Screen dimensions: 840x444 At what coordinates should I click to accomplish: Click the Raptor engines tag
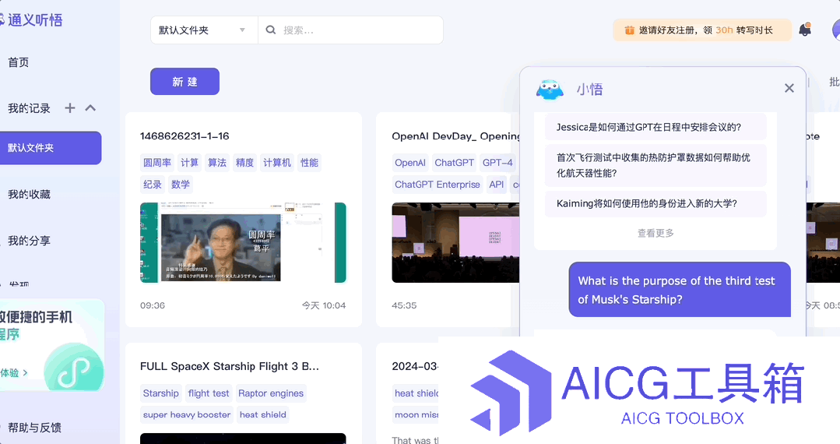coord(271,393)
